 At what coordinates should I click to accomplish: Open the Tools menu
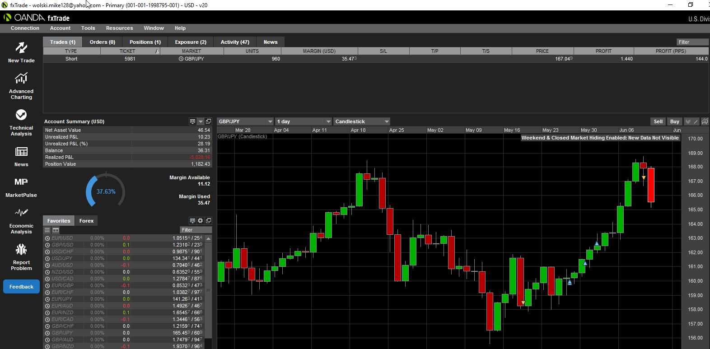point(88,28)
